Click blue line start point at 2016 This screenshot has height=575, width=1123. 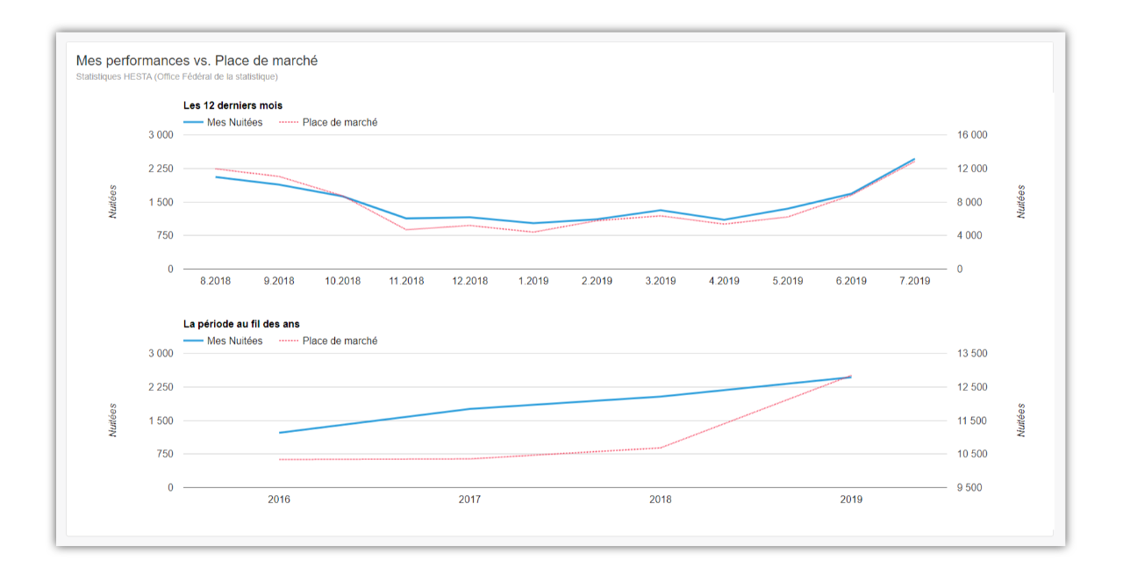(279, 433)
